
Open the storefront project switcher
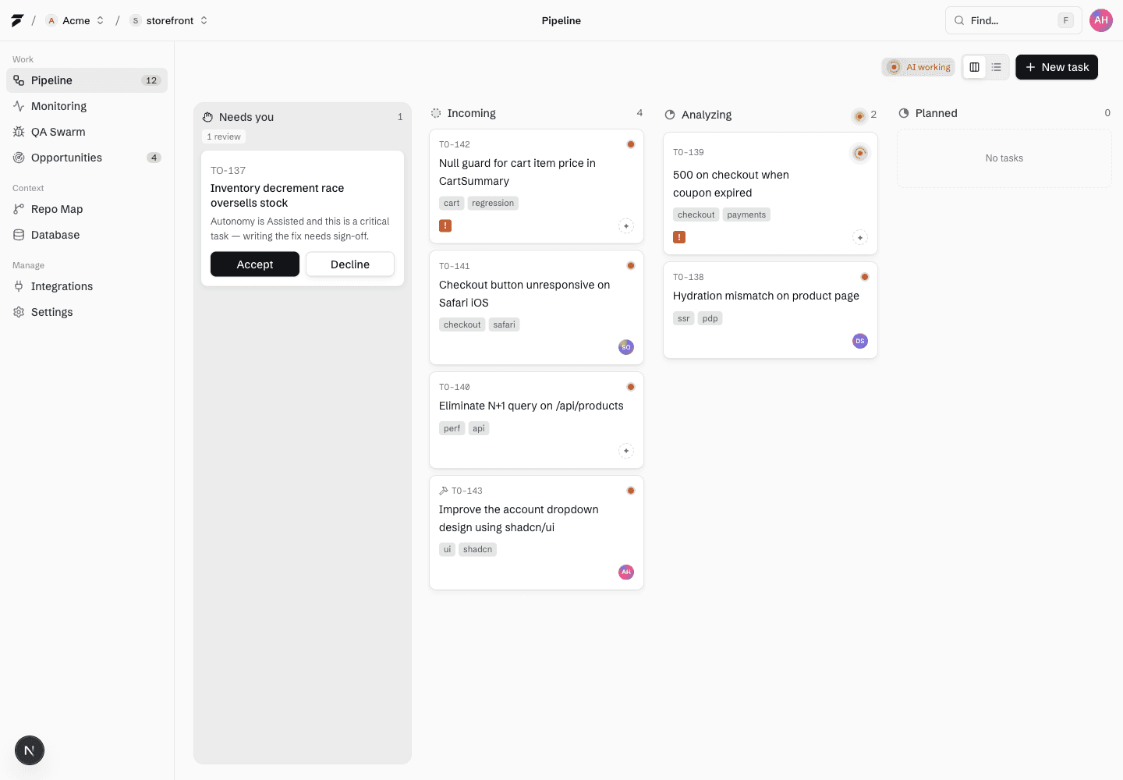(169, 20)
